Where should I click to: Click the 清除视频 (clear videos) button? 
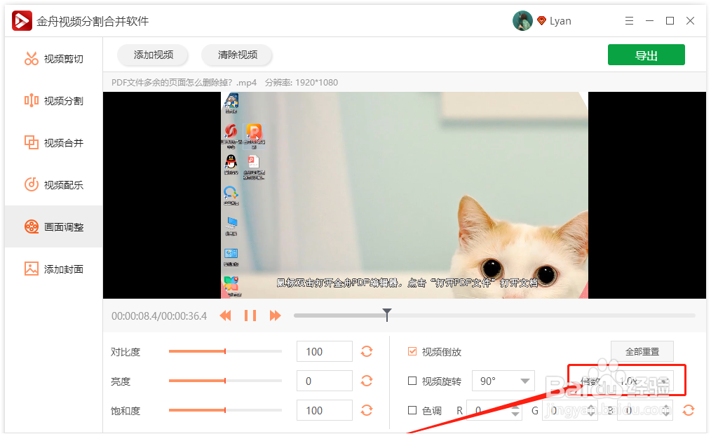pyautogui.click(x=237, y=55)
